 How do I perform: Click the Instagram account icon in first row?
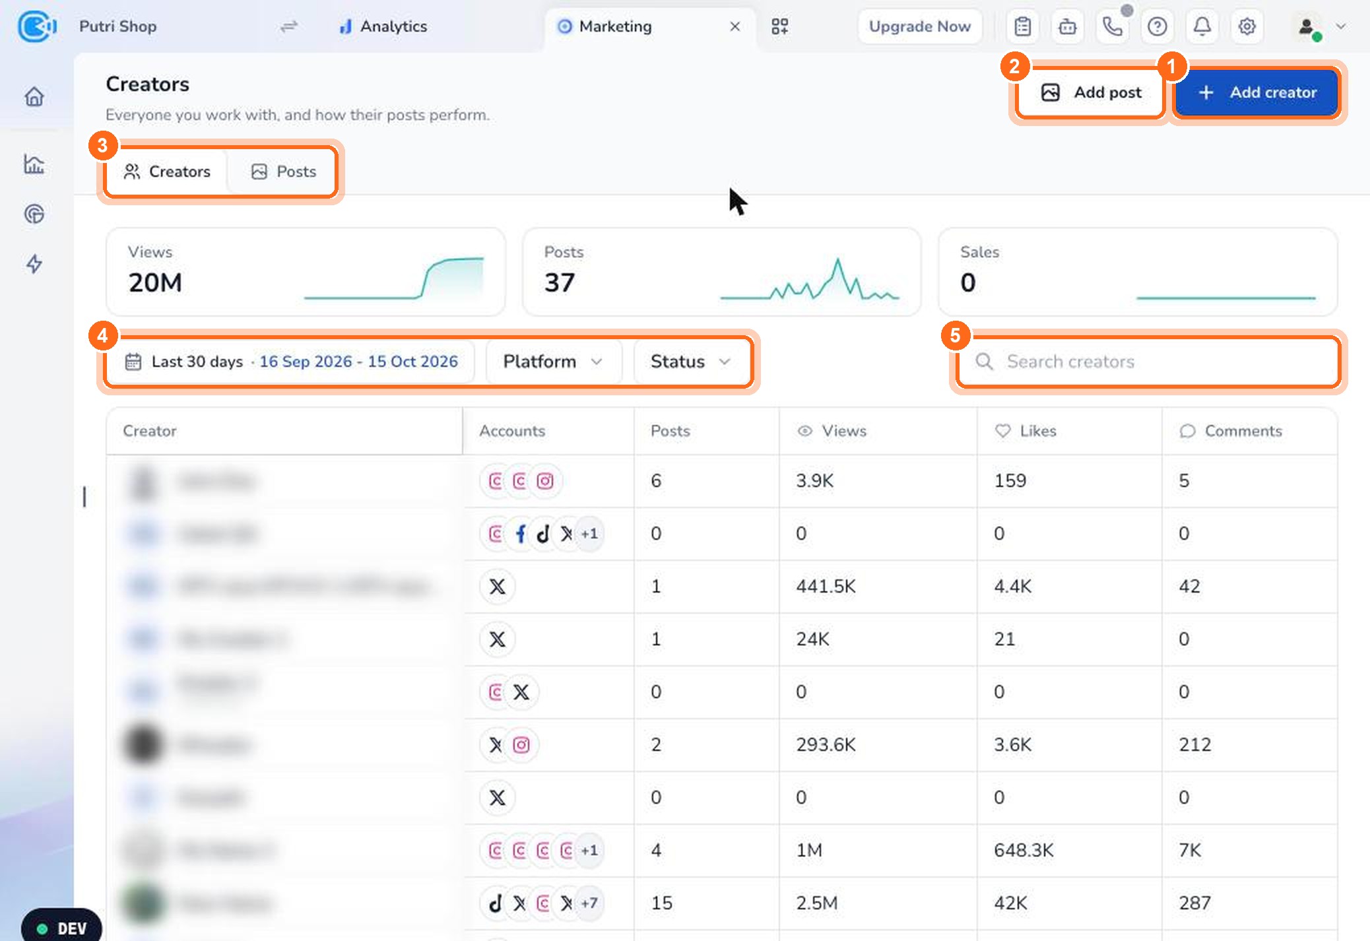[545, 481]
